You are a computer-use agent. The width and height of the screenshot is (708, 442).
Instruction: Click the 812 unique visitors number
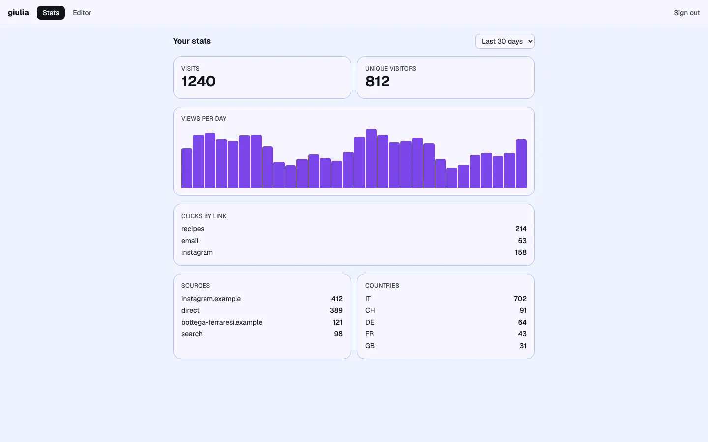pyautogui.click(x=378, y=82)
